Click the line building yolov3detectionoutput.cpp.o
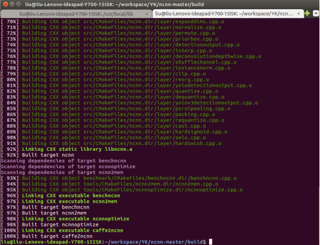Viewport: 320px width, 245px height. [x=129, y=103]
